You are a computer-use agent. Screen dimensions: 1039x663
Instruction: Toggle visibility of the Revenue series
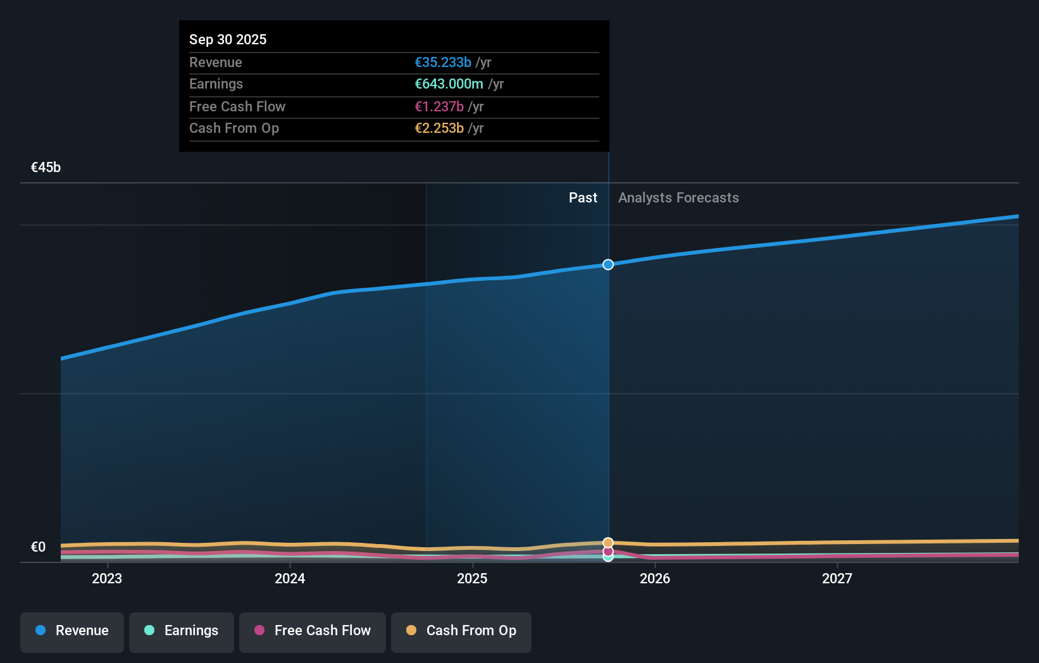click(72, 631)
